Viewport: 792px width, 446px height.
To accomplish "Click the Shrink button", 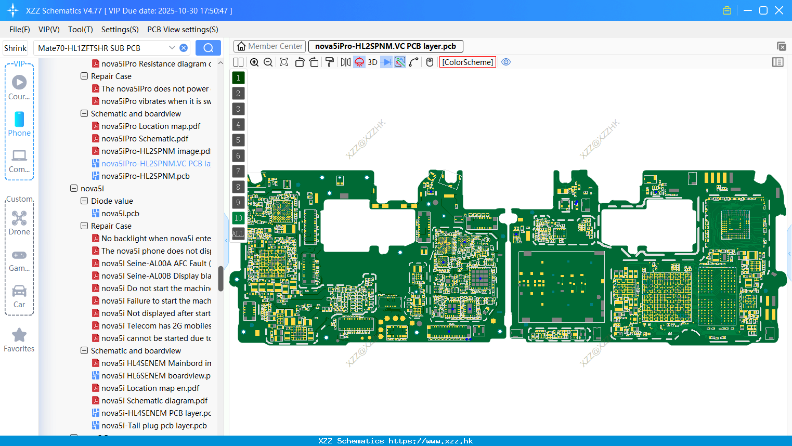I will click(15, 48).
